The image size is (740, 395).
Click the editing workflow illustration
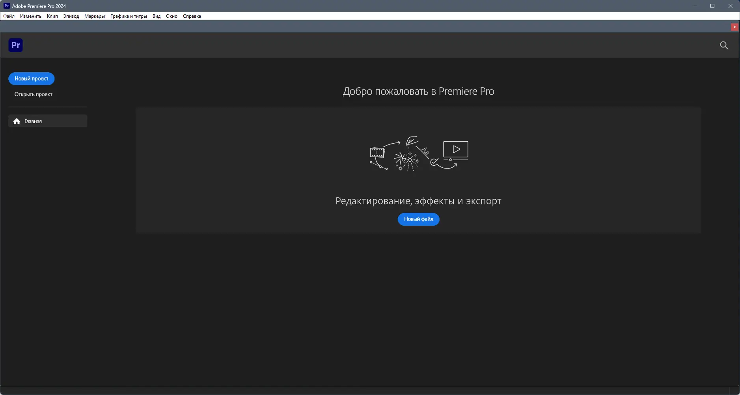pos(418,154)
